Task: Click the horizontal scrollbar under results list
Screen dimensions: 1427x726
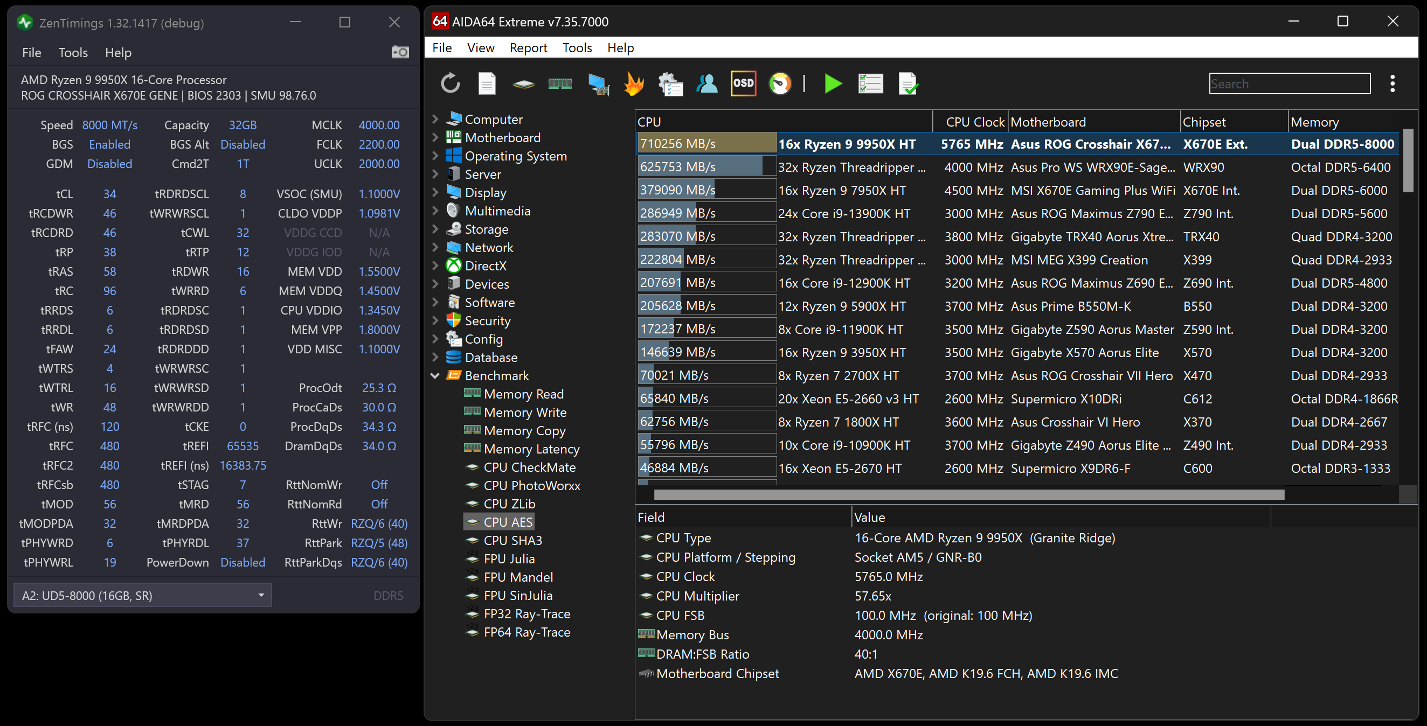Action: pyautogui.click(x=968, y=494)
